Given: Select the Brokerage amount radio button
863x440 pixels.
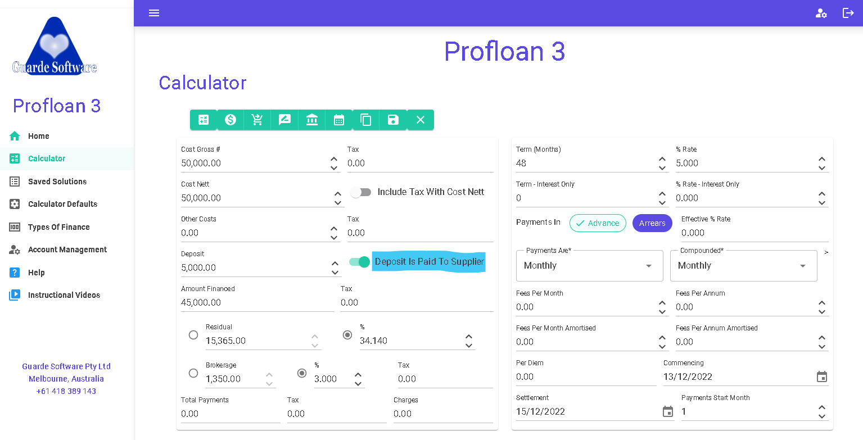Looking at the screenshot, I should tap(193, 373).
